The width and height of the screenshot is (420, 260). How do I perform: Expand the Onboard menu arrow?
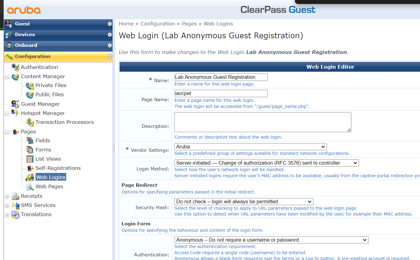110,45
